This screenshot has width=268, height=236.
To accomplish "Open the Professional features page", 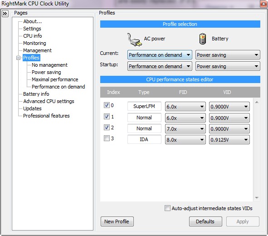I will 46,116.
